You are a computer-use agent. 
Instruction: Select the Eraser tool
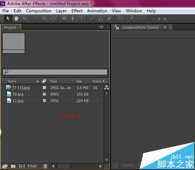pyautogui.click(x=109, y=19)
